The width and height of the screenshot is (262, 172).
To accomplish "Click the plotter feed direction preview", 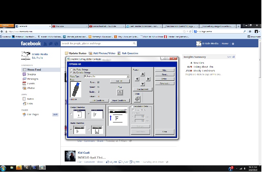I will [118, 116].
